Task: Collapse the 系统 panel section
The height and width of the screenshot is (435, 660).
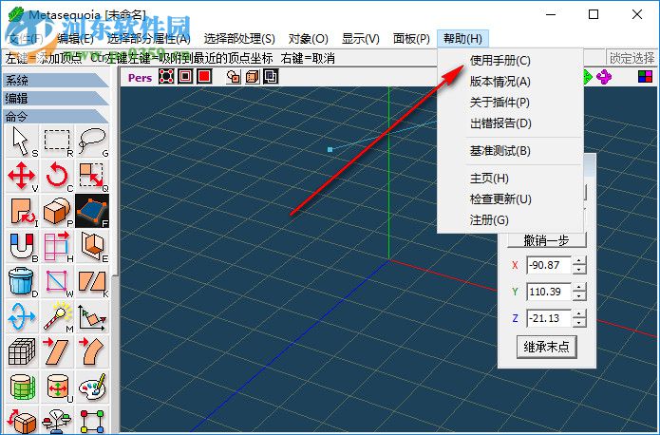Action: 56,80
